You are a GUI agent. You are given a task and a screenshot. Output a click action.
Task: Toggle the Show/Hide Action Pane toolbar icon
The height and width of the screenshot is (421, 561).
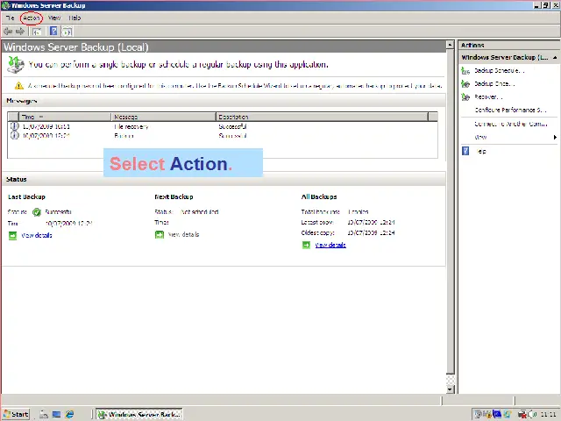(x=67, y=32)
